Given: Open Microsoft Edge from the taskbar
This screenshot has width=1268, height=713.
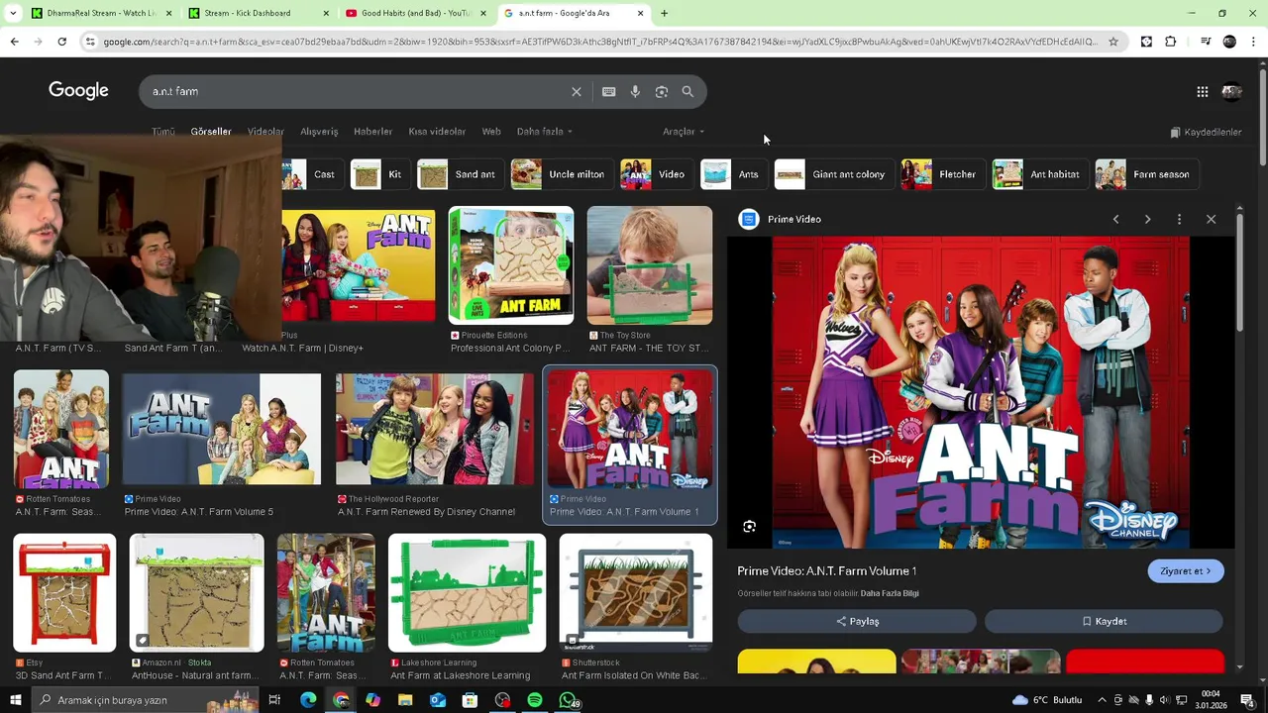Looking at the screenshot, I should (308, 700).
